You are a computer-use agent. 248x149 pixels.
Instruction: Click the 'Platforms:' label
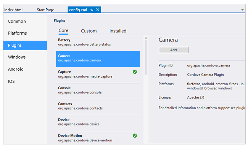coord(167,84)
